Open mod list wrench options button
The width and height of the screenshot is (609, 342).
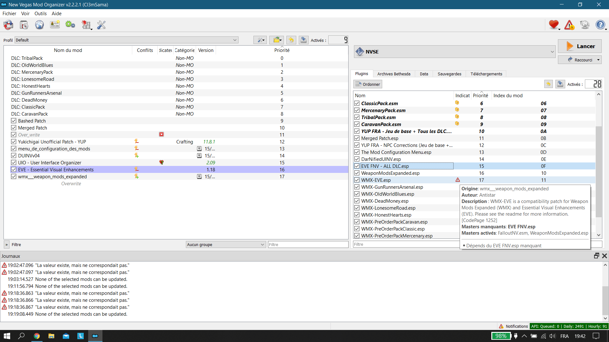(260, 40)
